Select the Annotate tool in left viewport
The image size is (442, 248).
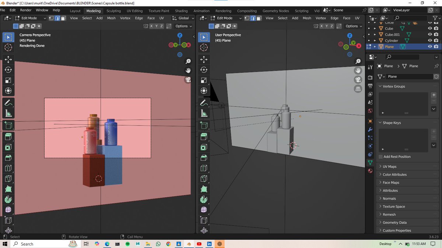pos(8,103)
